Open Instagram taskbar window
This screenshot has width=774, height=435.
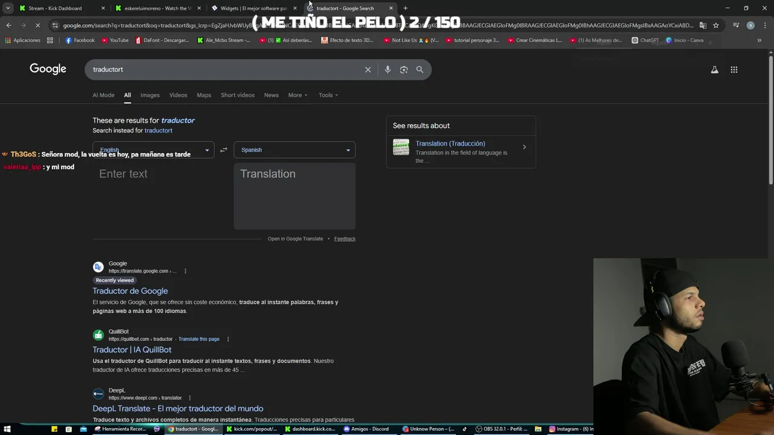tap(571, 429)
